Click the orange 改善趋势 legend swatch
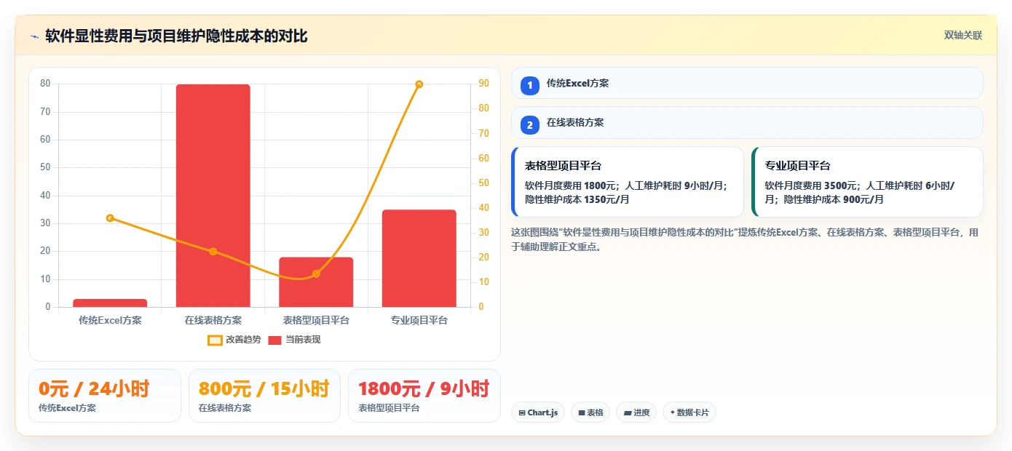This screenshot has width=1012, height=451. coord(215,340)
